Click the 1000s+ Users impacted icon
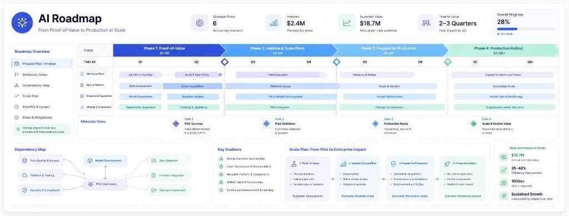Image resolution: width=569 pixels, height=216 pixels. coord(503,183)
